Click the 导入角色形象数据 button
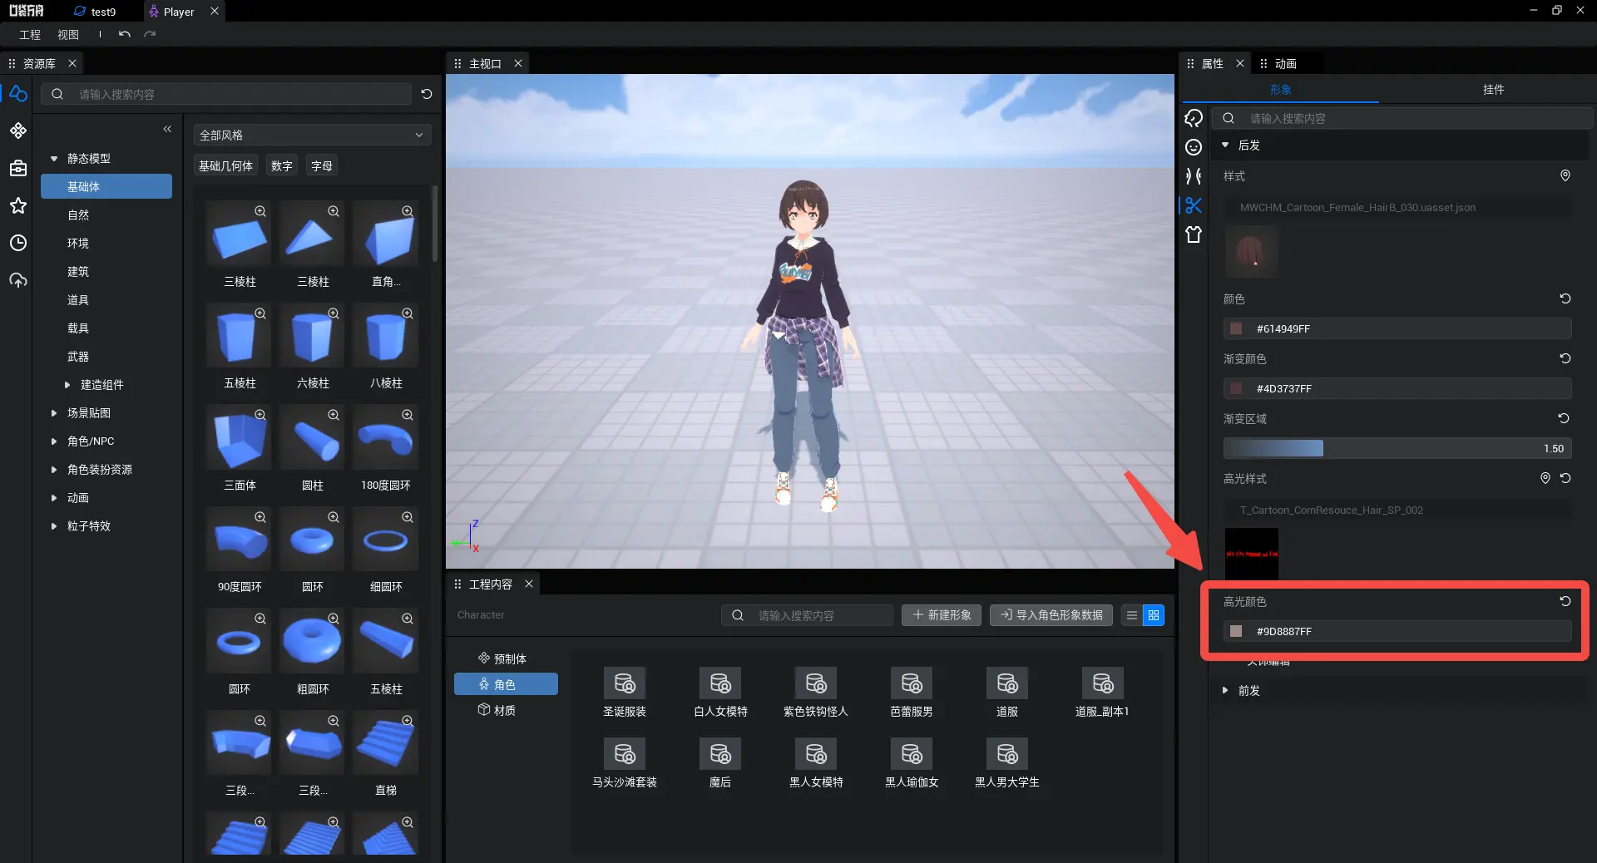The height and width of the screenshot is (863, 1597). [x=1051, y=615]
